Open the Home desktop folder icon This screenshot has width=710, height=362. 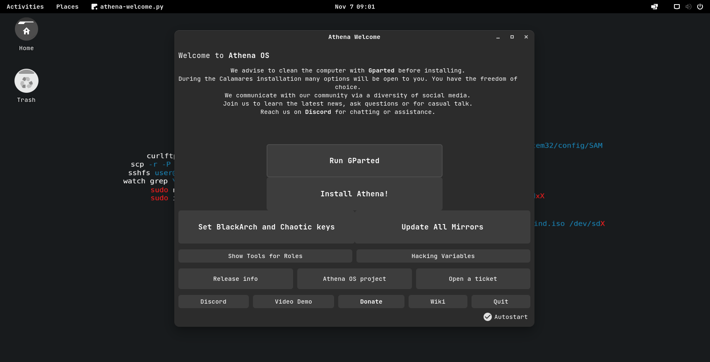26,30
